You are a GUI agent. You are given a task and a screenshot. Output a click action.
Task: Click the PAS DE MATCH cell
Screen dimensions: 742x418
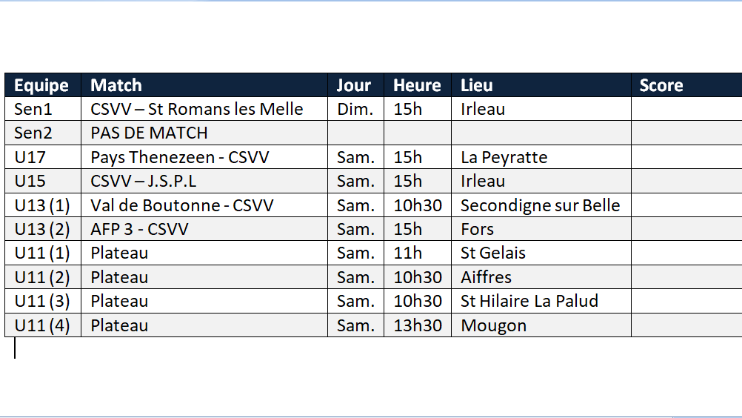pyautogui.click(x=149, y=133)
